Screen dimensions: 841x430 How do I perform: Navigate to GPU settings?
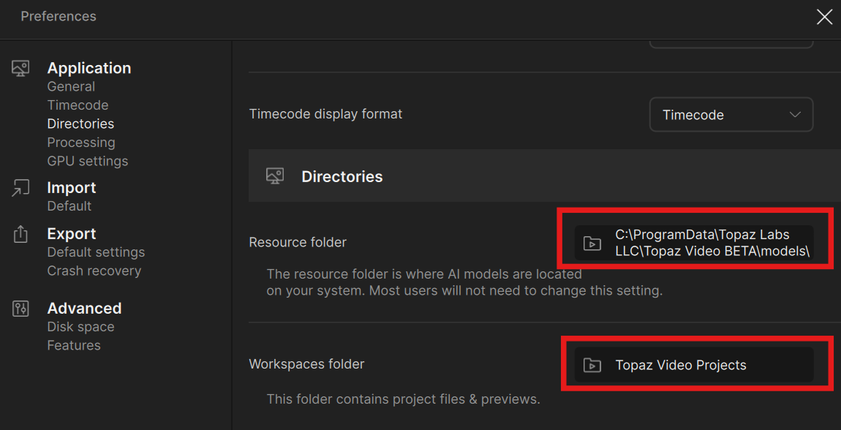tap(88, 161)
